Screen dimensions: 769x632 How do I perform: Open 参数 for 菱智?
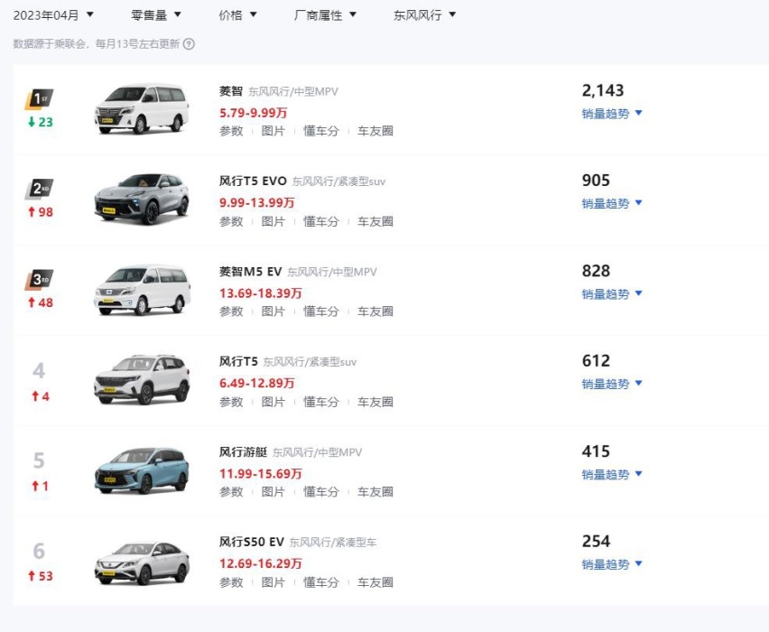click(x=231, y=131)
